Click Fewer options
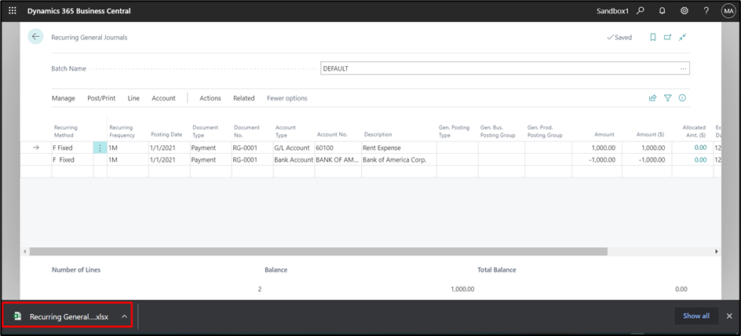Image resolution: width=741 pixels, height=336 pixels. [x=287, y=98]
